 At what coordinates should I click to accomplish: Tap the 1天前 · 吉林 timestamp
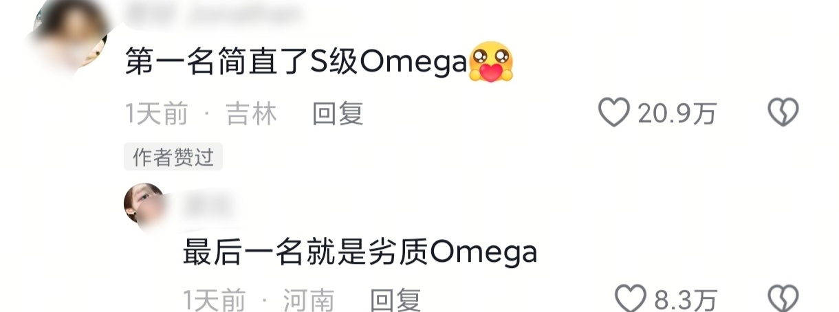pos(201,114)
